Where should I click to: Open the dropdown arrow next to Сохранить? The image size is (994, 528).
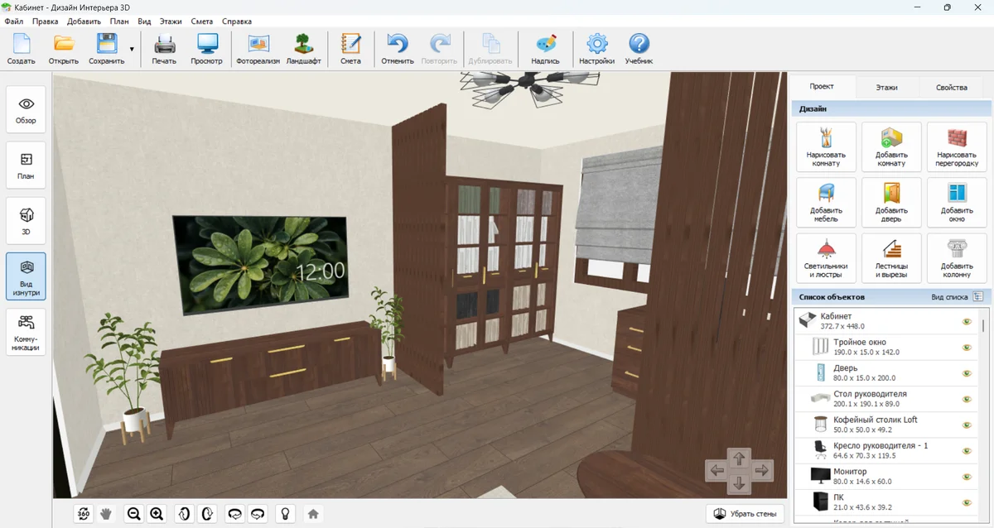tap(132, 50)
